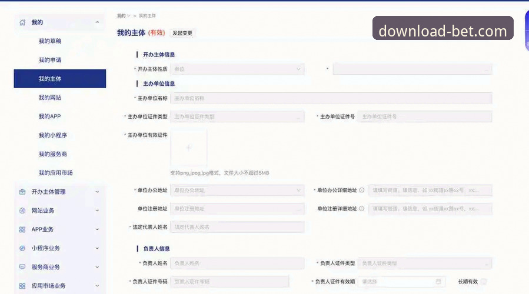The height and width of the screenshot is (294, 529).
Task: Click the 开办主体管理 briefcase icon
Action: click(22, 192)
